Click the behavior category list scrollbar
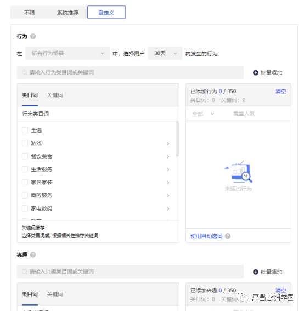The height and width of the screenshot is (311, 304). click(177, 139)
